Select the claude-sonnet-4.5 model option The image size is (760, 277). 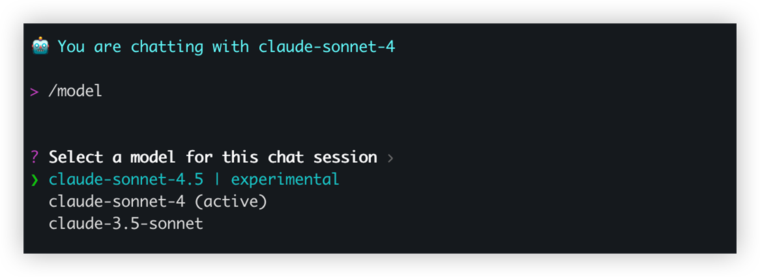[x=126, y=180]
